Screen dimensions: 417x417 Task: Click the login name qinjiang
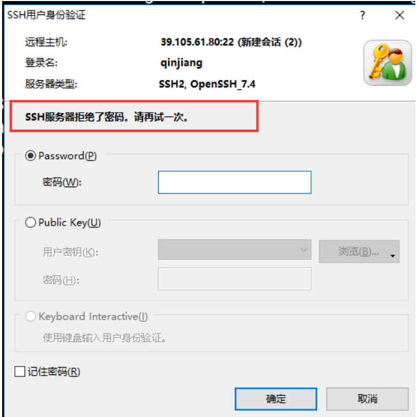(x=182, y=63)
